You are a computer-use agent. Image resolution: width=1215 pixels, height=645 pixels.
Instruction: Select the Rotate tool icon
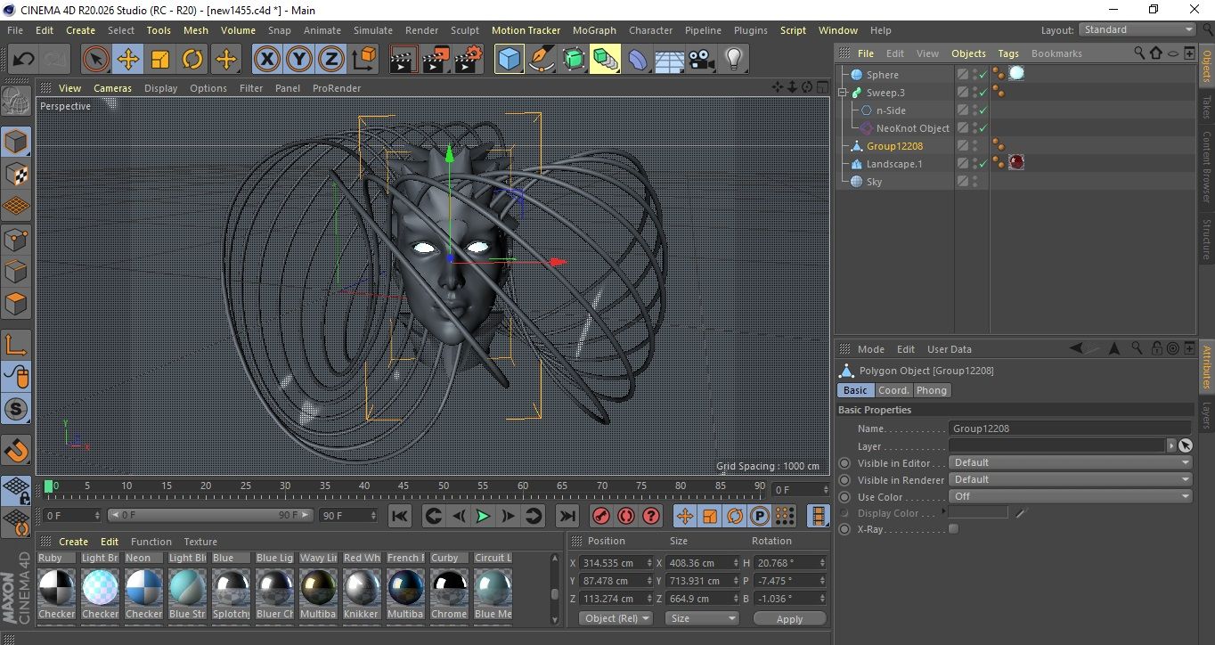(x=192, y=60)
